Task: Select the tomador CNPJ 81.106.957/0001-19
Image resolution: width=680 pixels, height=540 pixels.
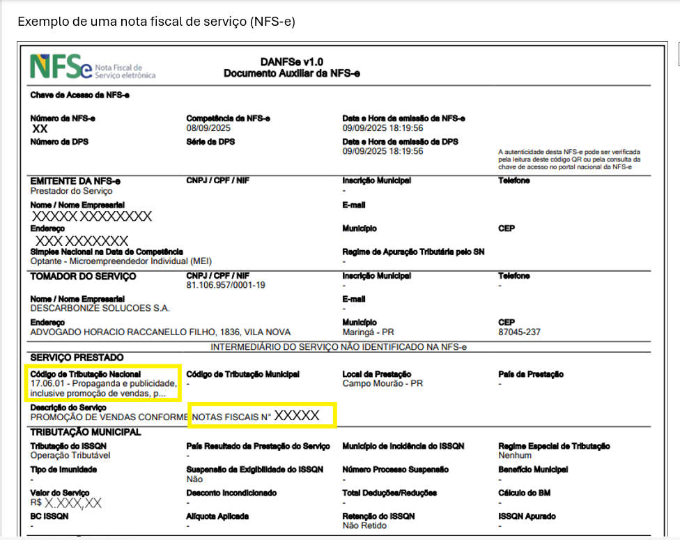Action: pos(226,286)
